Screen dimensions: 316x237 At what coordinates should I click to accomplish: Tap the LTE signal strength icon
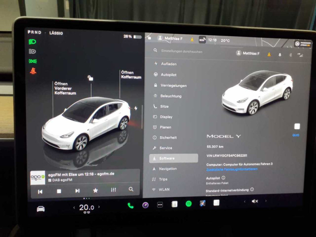coord(300,55)
